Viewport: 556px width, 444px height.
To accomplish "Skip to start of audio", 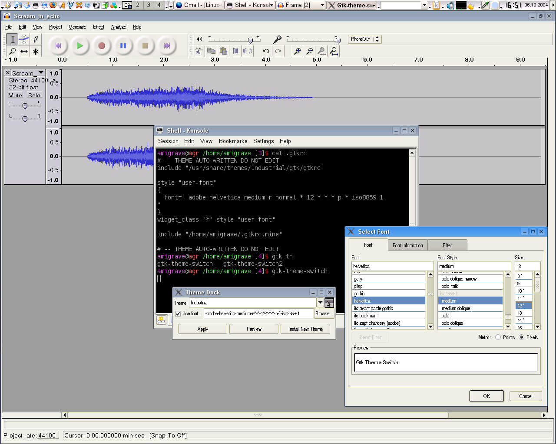I will tap(58, 46).
